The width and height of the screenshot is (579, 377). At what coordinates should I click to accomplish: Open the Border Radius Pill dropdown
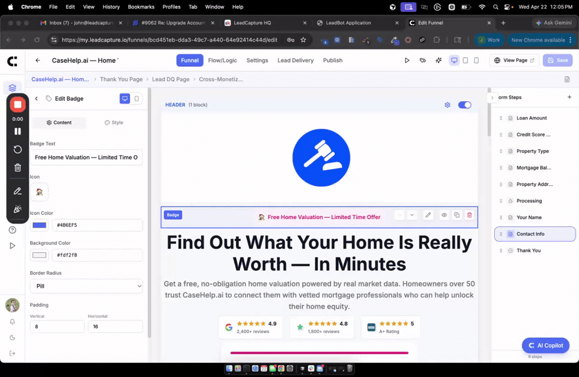87,286
